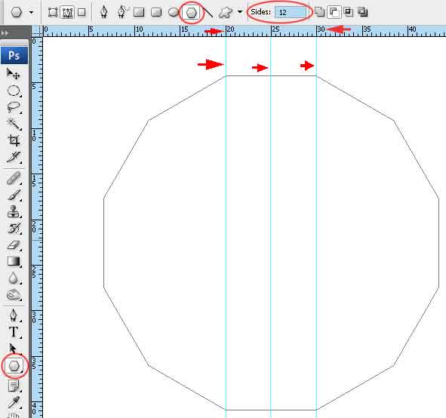
Task: Click the Sides input field
Action: (290, 12)
